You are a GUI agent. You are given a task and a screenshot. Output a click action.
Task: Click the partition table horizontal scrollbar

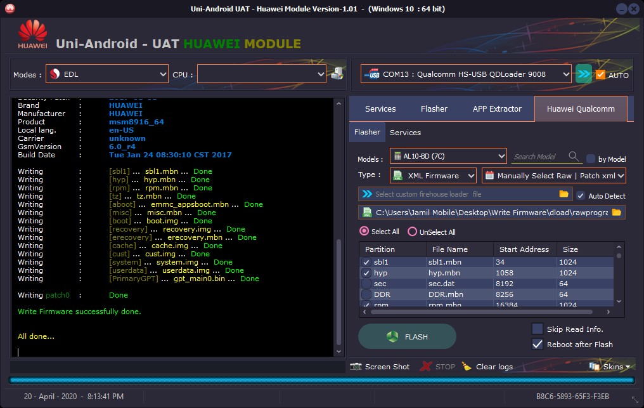point(481,312)
